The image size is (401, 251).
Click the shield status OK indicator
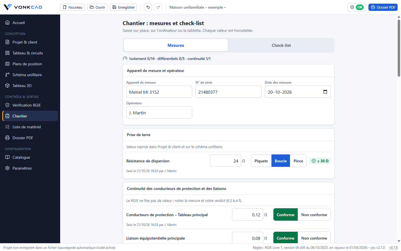(x=357, y=7)
